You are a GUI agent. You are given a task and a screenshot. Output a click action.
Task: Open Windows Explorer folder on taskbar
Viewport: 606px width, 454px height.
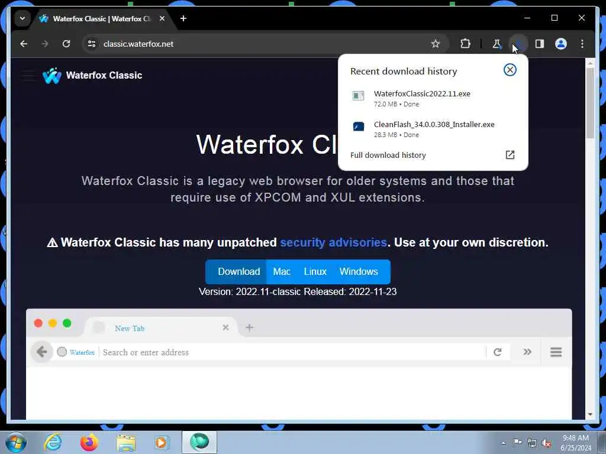126,443
